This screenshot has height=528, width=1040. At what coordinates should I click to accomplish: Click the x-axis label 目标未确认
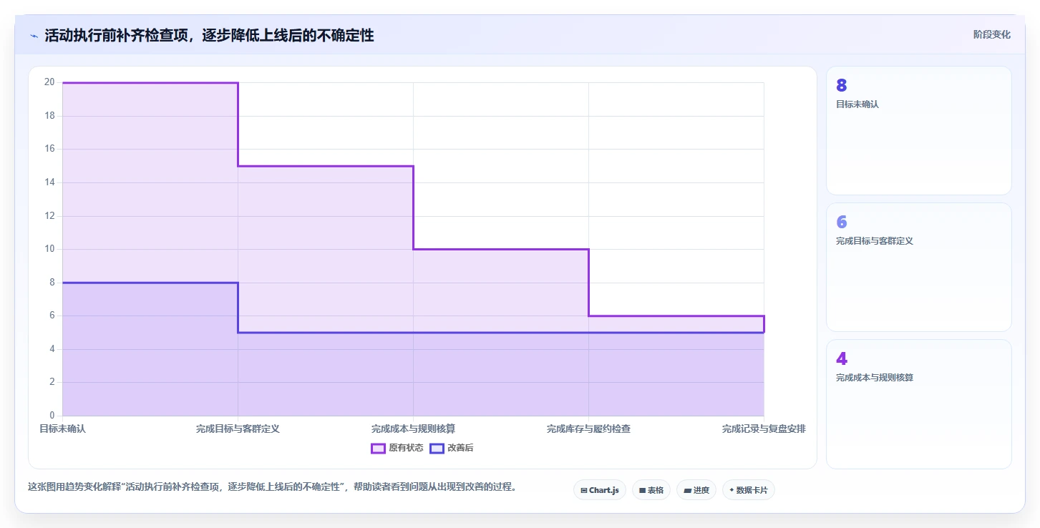click(62, 429)
